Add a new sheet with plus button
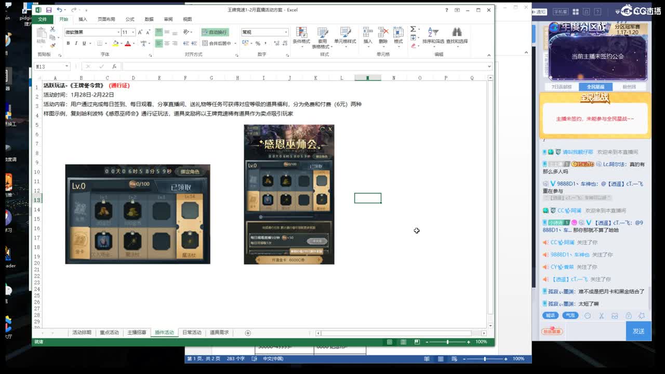This screenshot has width=665, height=374. pyautogui.click(x=248, y=333)
